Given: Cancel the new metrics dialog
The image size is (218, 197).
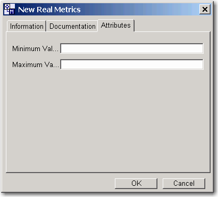Looking at the screenshot, I should pyautogui.click(x=184, y=183).
